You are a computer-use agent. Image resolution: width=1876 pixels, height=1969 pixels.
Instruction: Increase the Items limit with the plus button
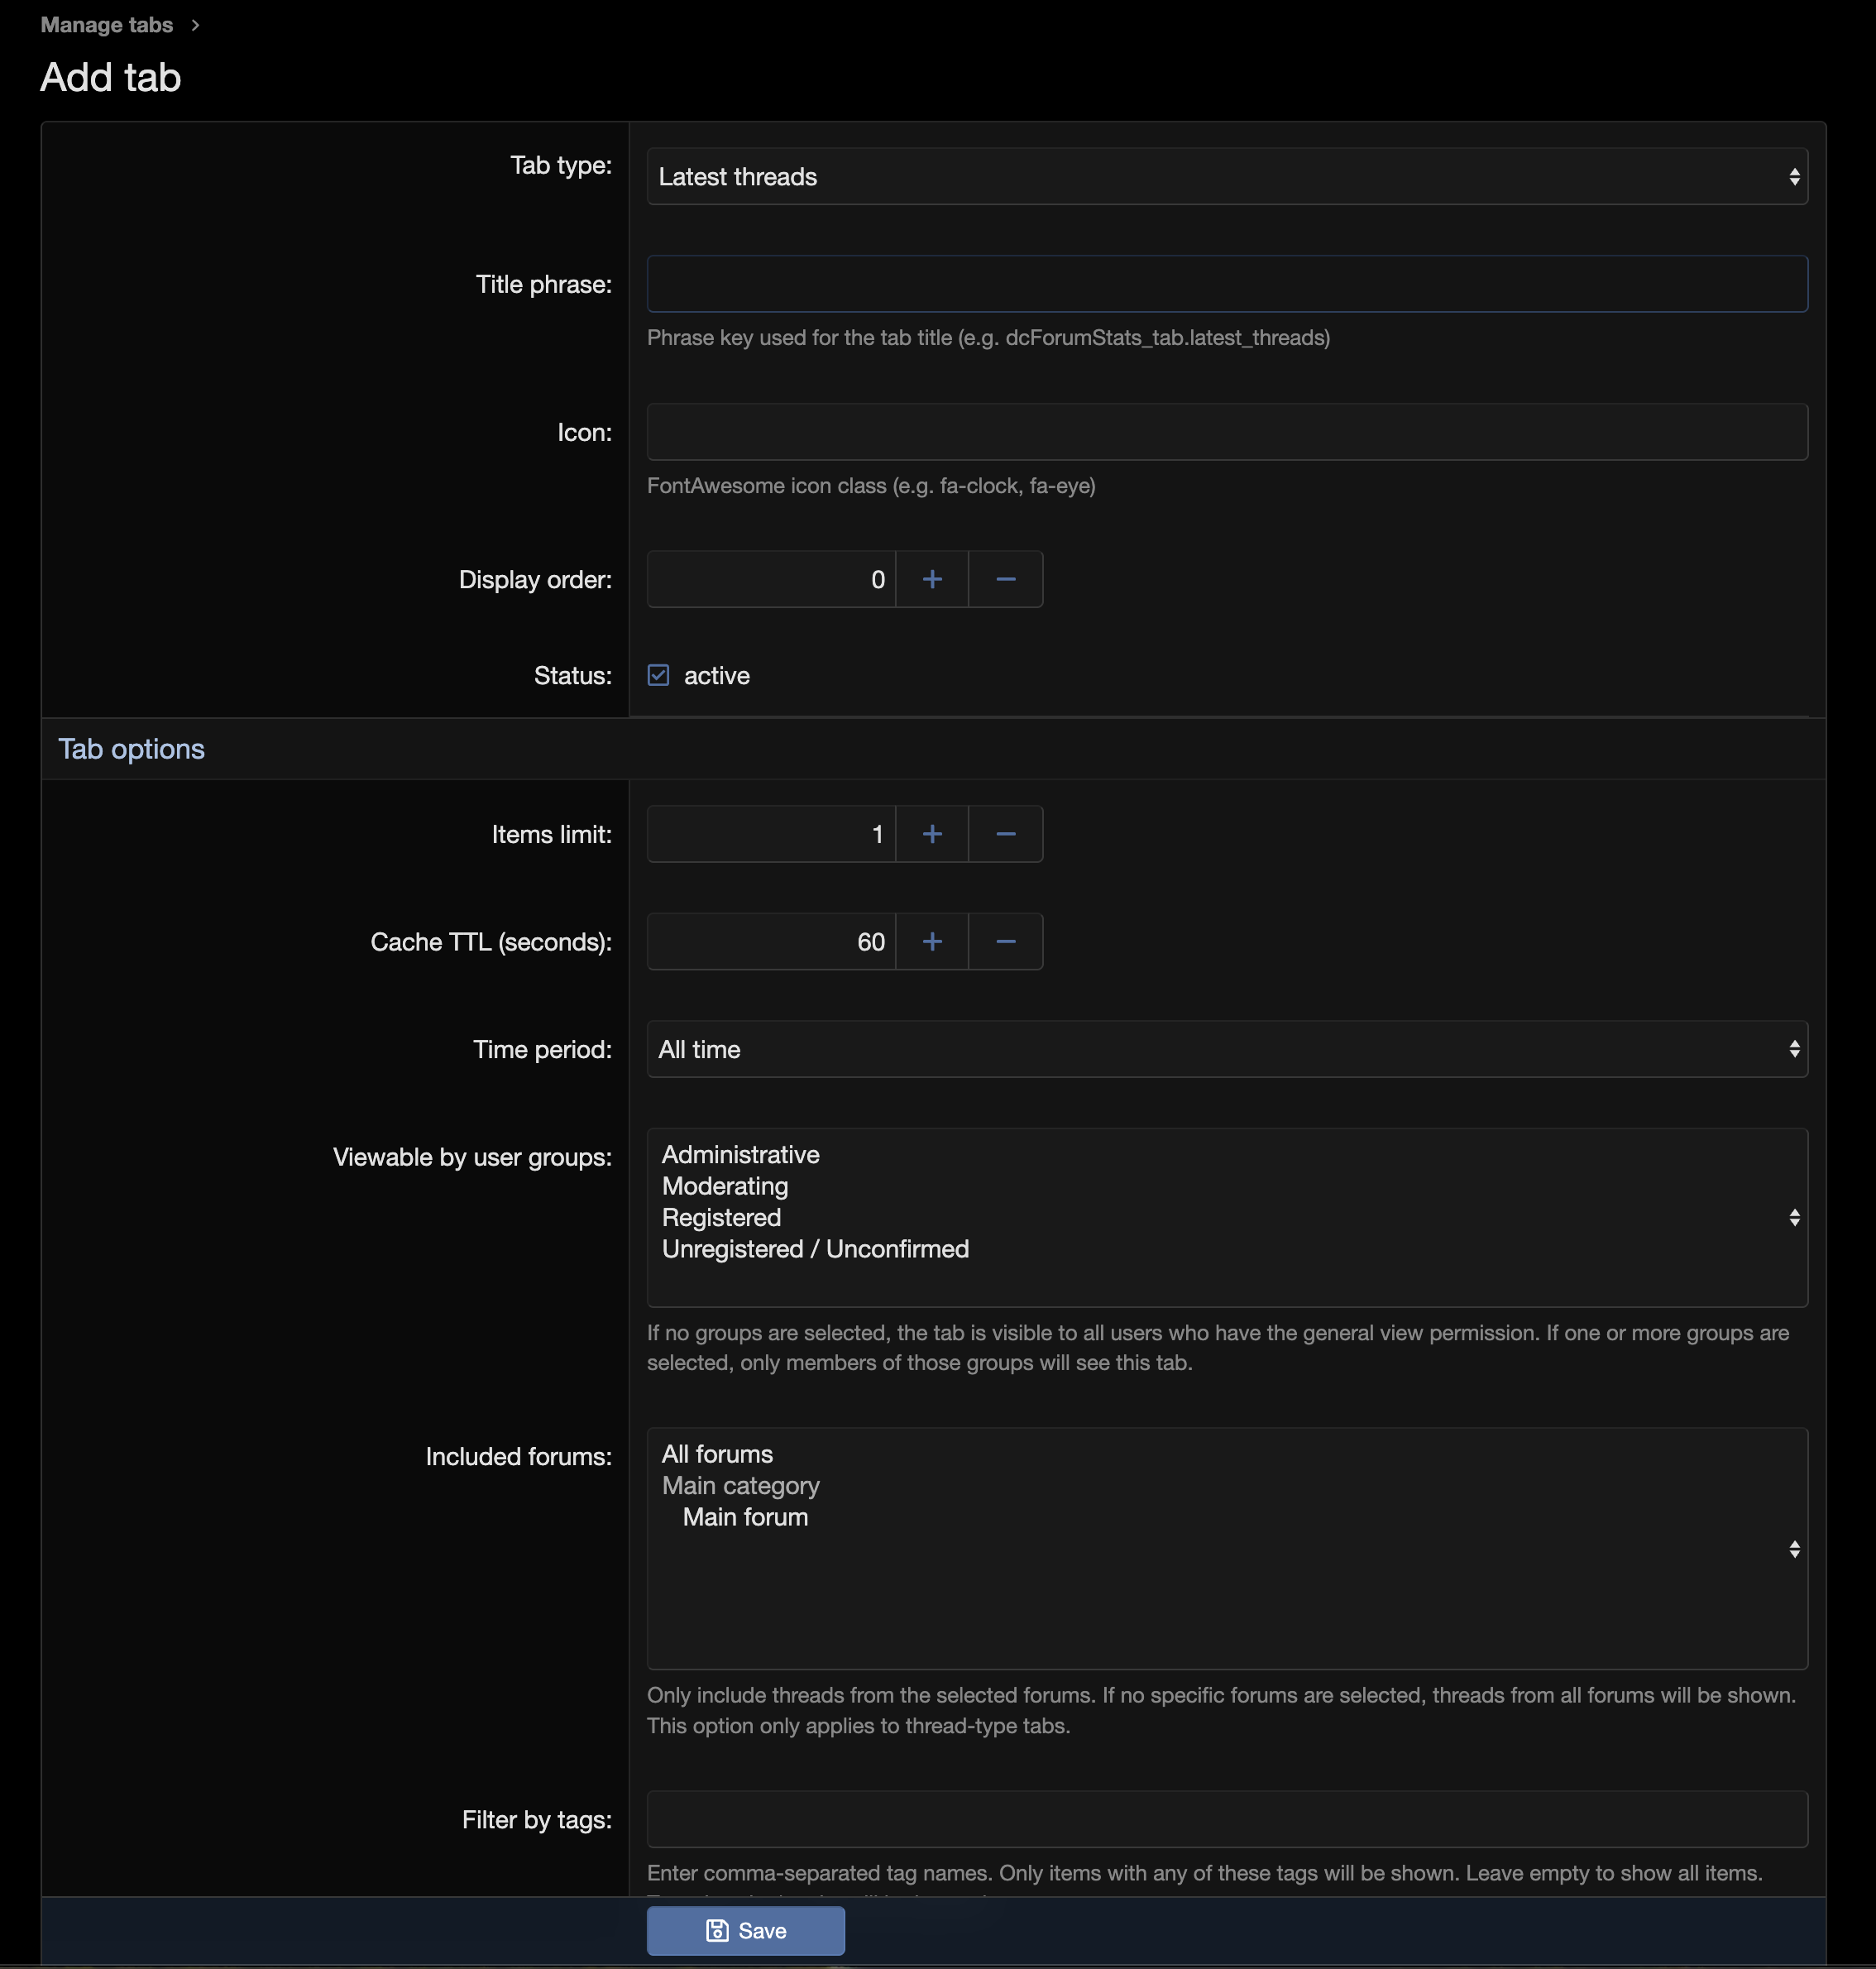(x=931, y=833)
